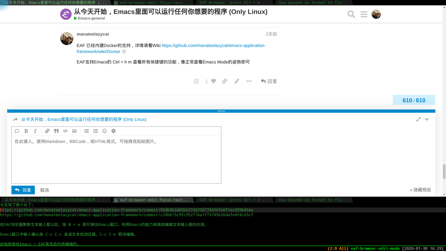Grab the composer resize grippie bar
The height and width of the screenshot is (251, 446).
(221, 111)
